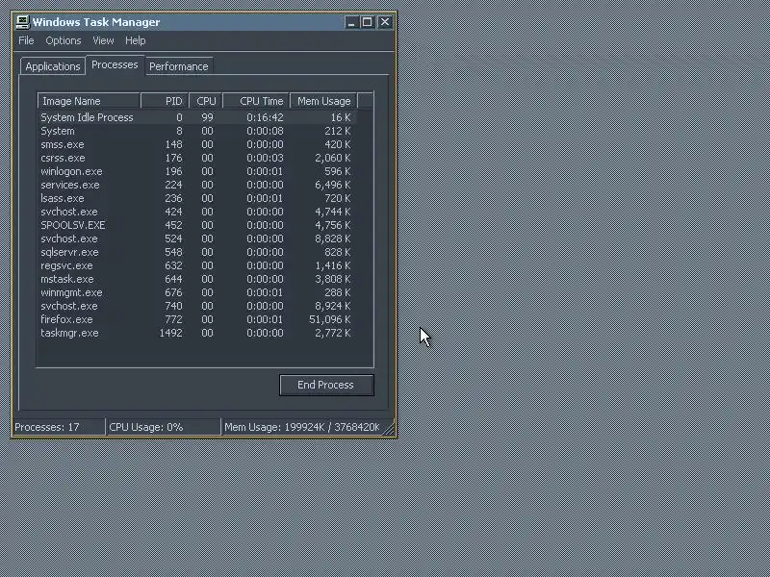Screen dimensions: 770x577
Task: Select mstask.exe process row
Action: [x=197, y=279]
